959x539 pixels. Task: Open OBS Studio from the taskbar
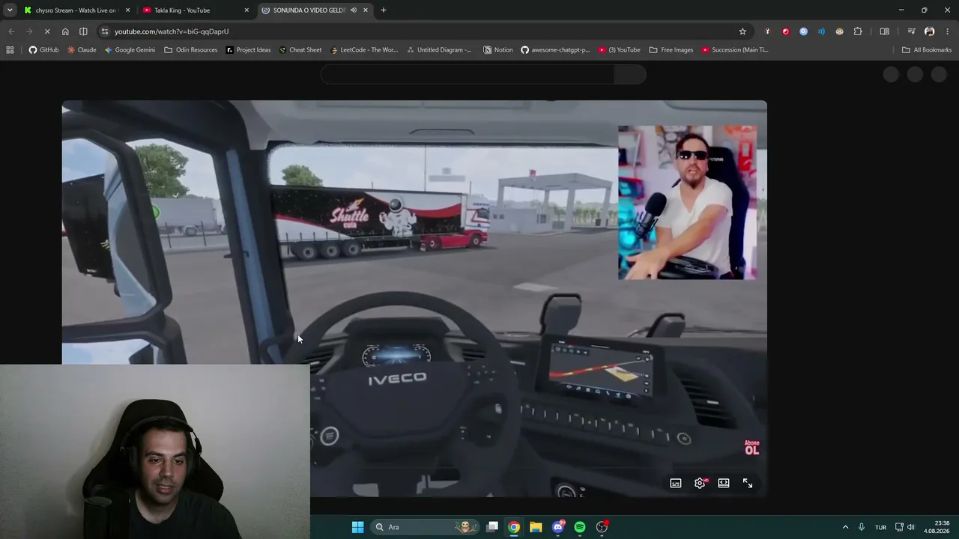602,527
